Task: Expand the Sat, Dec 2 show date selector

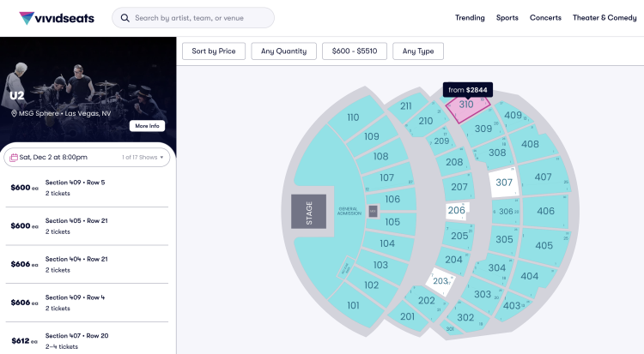Action: click(x=87, y=157)
